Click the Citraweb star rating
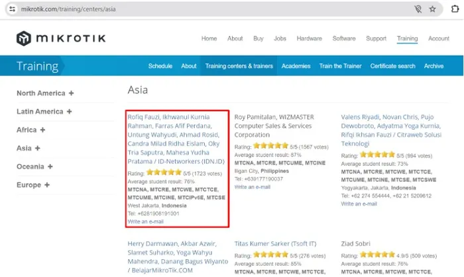 (x=377, y=155)
